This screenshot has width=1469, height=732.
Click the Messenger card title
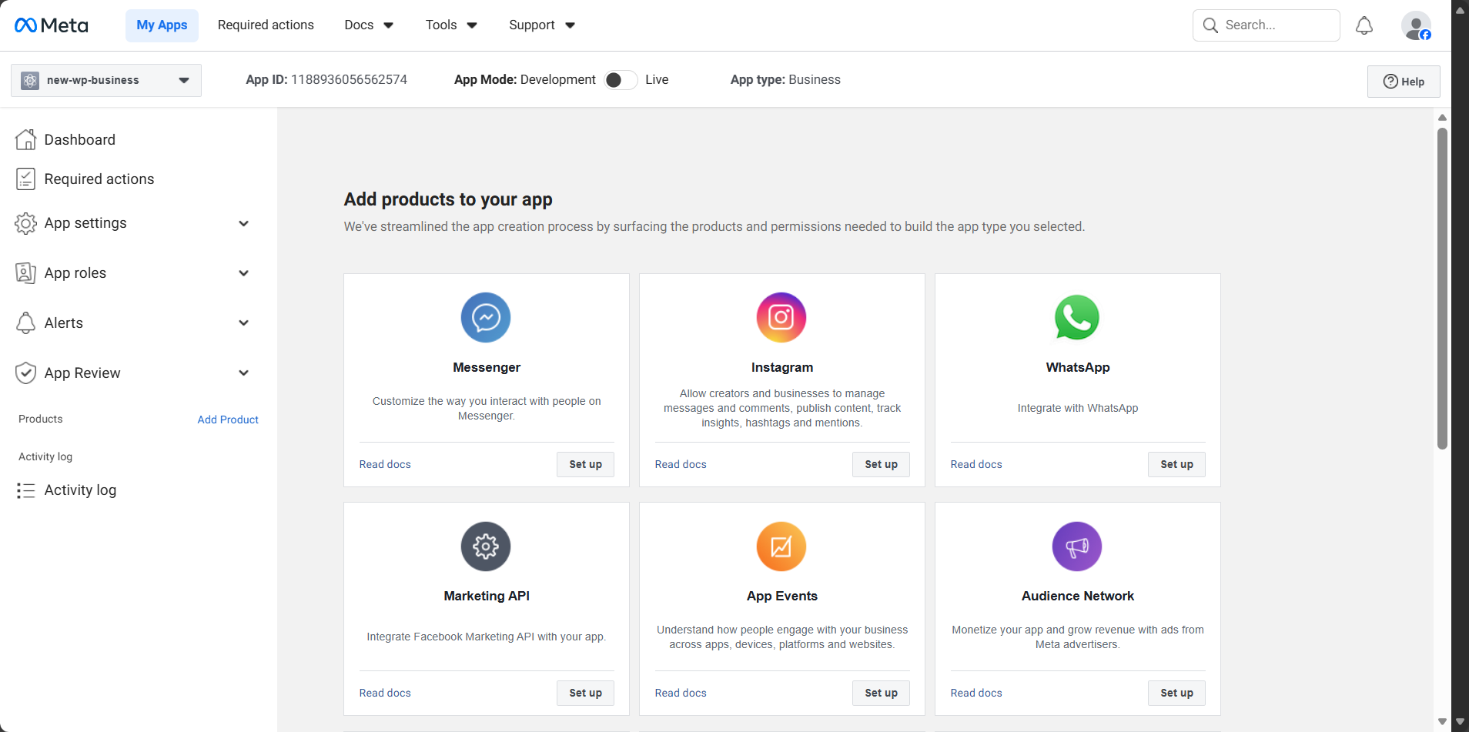[487, 368]
